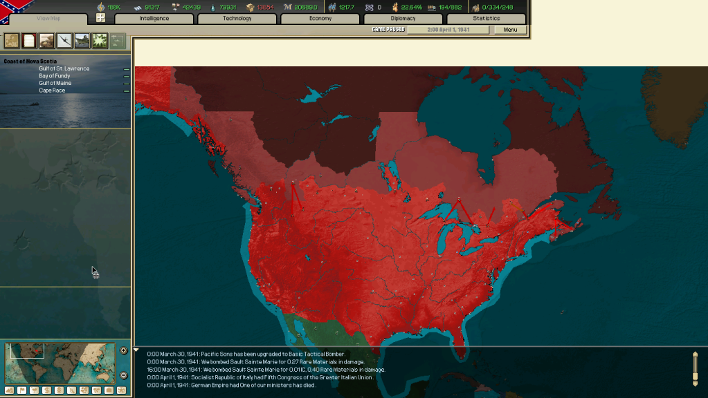The height and width of the screenshot is (398, 708).
Task: Switch to diplomatic map mode briefcase icon
Action: (109, 390)
